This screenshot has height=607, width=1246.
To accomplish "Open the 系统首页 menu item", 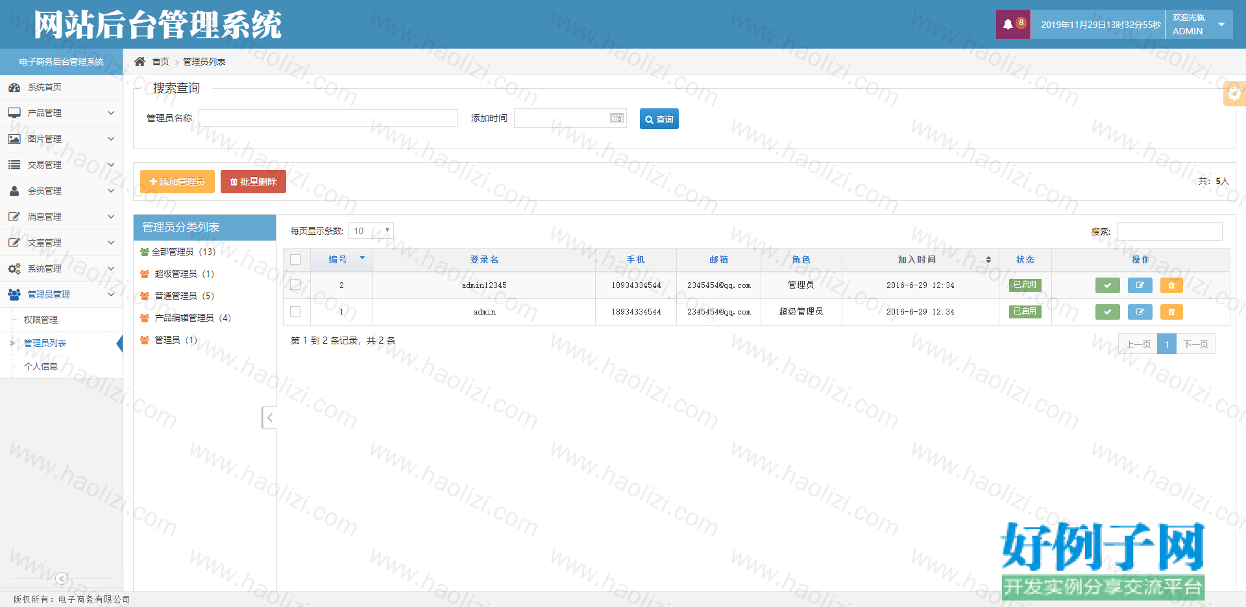I will point(61,88).
